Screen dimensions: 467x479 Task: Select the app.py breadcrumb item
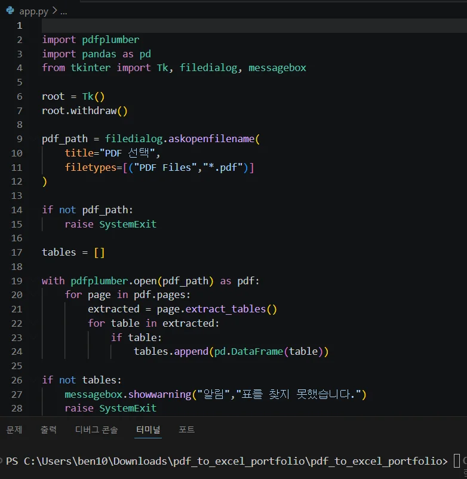pyautogui.click(x=33, y=11)
